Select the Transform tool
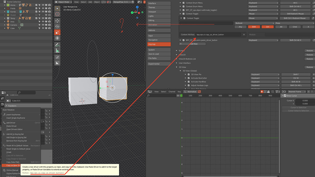The image size is (315, 177). click(58, 38)
